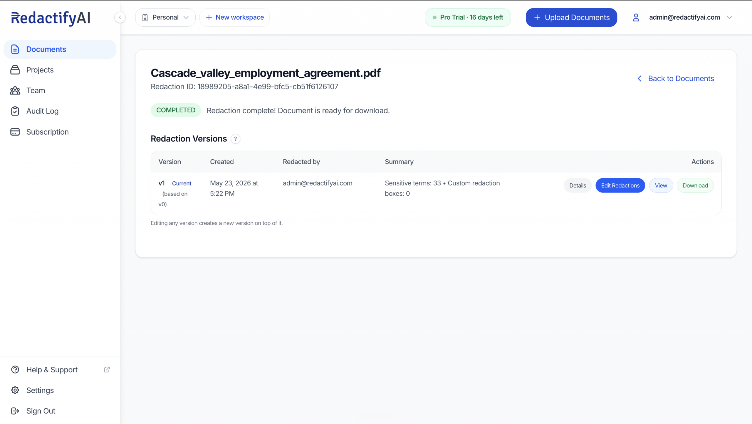This screenshot has width=752, height=424.
Task: Click the Projects stack icon
Action: 15,70
